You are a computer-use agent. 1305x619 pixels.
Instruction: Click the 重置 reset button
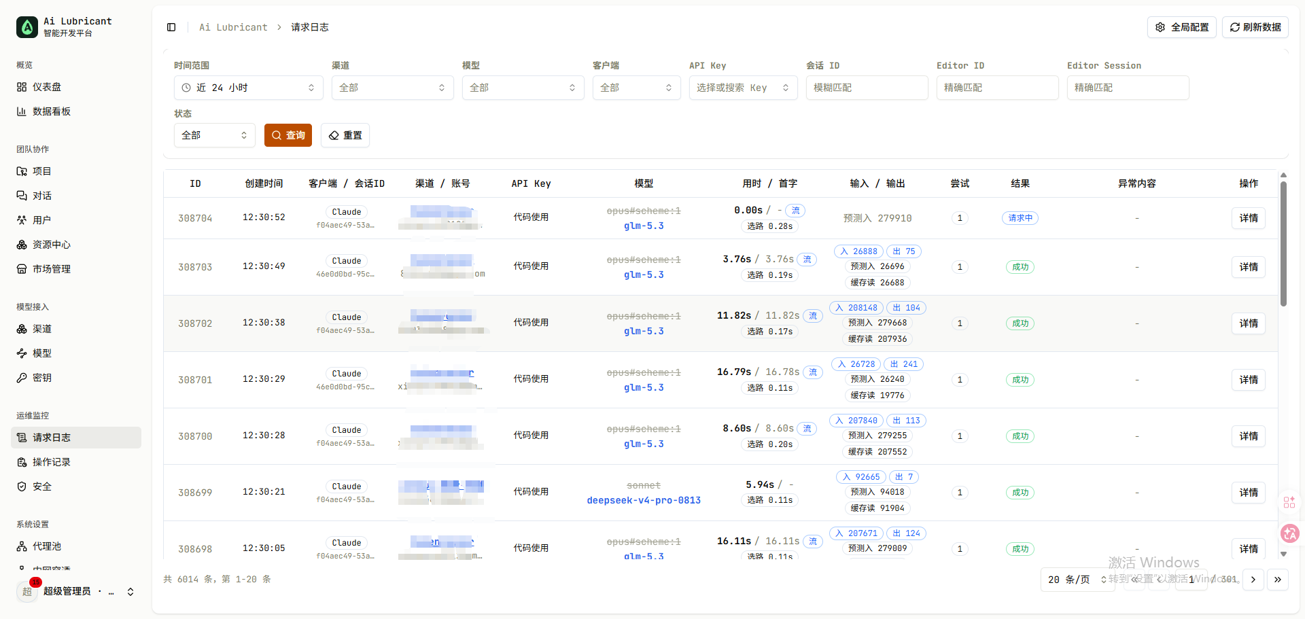click(x=345, y=135)
